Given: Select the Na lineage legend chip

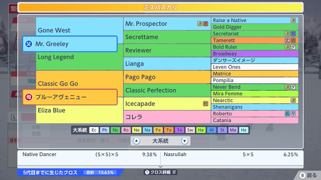Looking at the screenshot, I should point(147,130).
